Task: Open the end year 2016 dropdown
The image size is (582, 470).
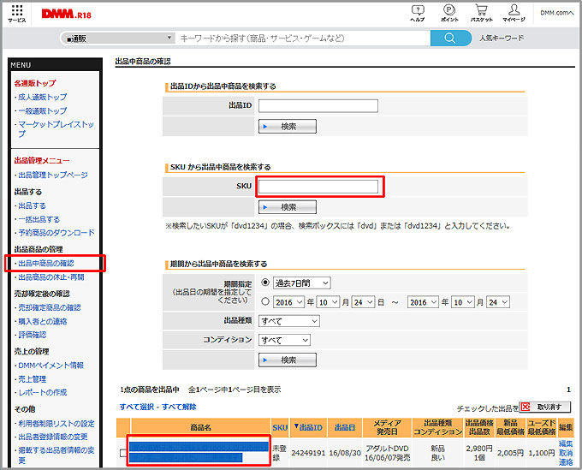Action: [x=423, y=302]
